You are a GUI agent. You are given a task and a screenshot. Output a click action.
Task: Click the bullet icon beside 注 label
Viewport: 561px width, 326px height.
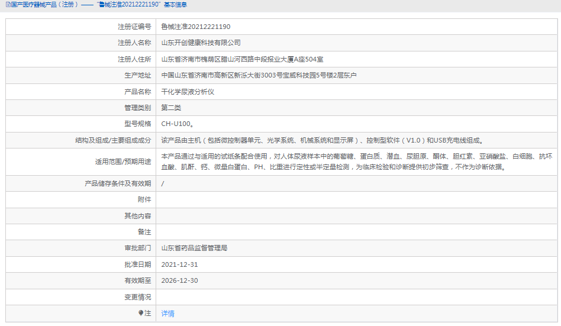tap(141, 313)
